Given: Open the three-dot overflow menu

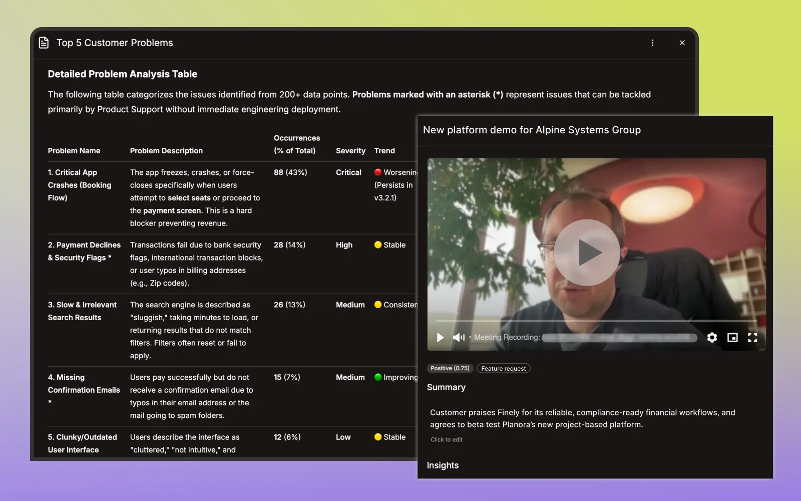Looking at the screenshot, I should click(x=652, y=43).
